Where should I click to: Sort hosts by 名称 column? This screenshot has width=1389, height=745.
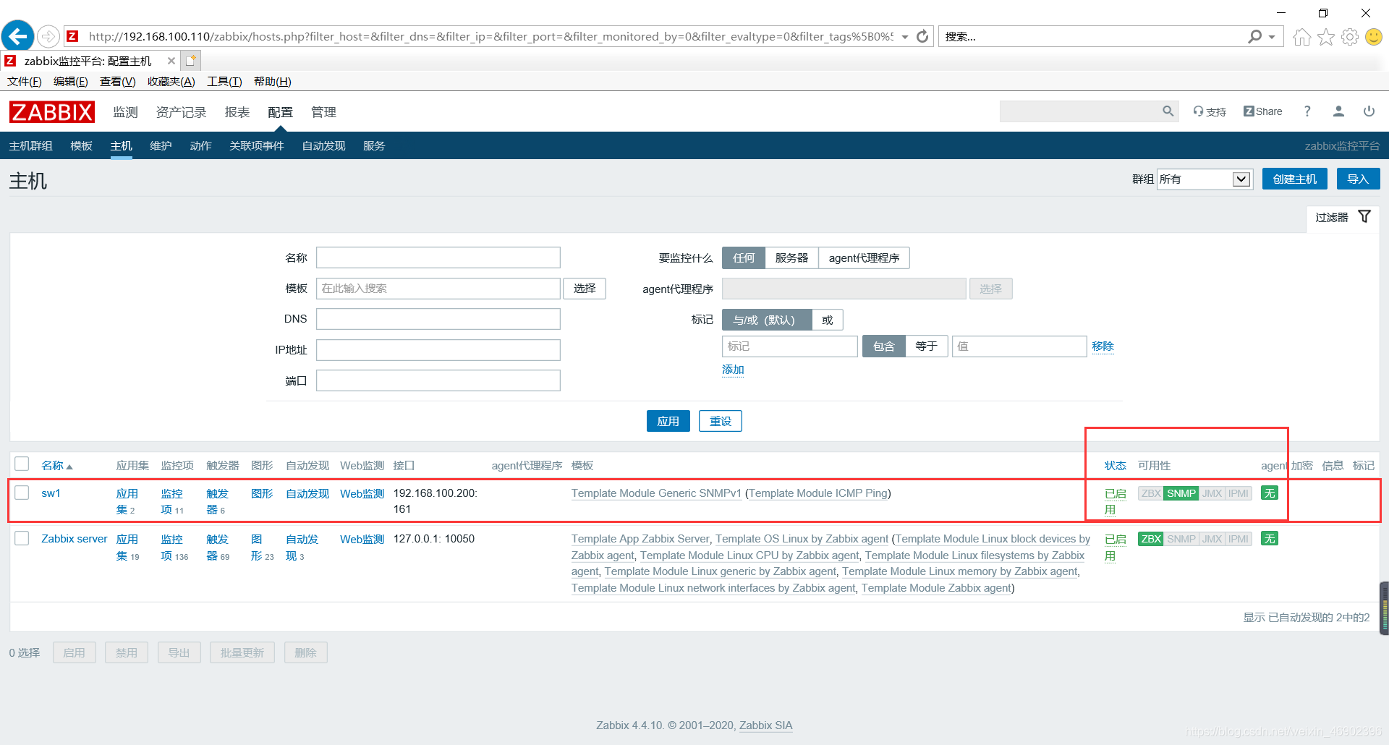[x=56, y=466]
